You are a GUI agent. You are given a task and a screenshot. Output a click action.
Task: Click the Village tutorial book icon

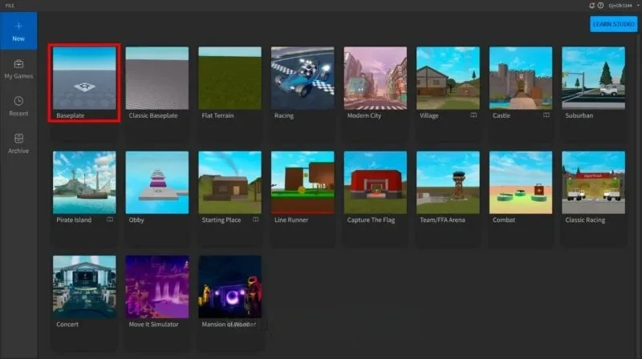(473, 115)
